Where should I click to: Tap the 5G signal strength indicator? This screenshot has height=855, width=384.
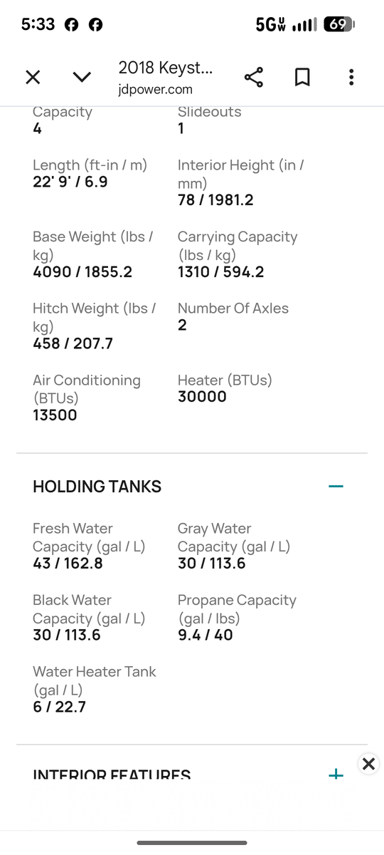(286, 24)
